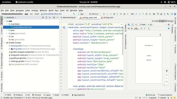
Task: Open Git Show History clock icon
Action: tap(146, 14)
